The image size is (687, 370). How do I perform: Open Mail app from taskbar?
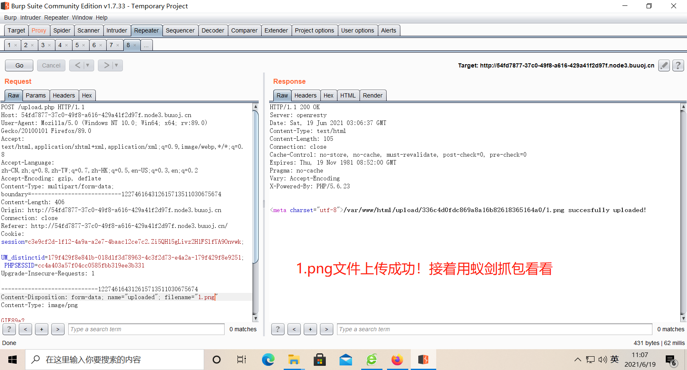345,360
